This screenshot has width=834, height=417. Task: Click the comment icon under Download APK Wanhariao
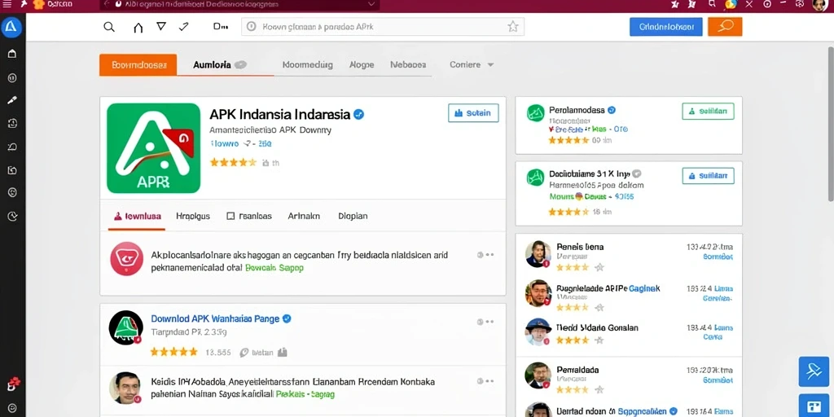coord(244,352)
